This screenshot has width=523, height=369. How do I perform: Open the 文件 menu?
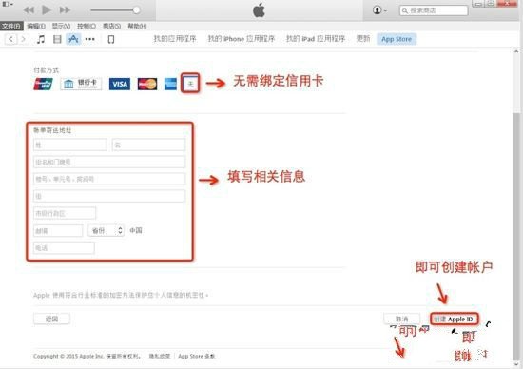tap(11, 26)
